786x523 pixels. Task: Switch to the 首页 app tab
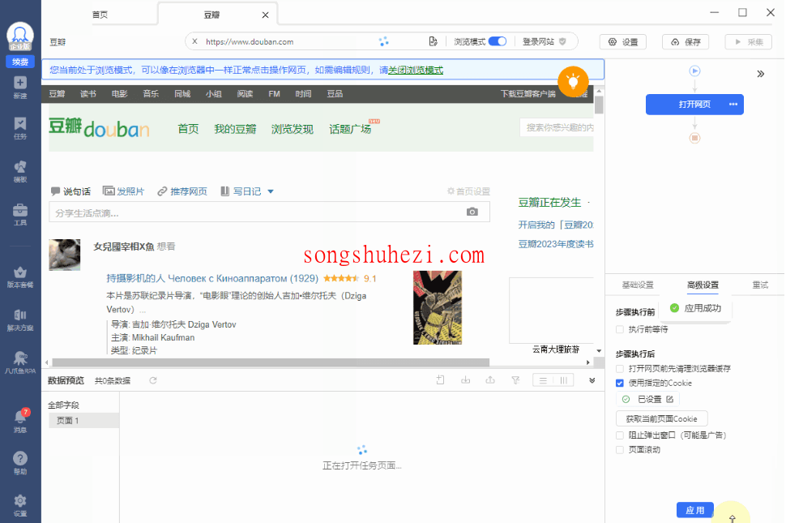coord(100,15)
